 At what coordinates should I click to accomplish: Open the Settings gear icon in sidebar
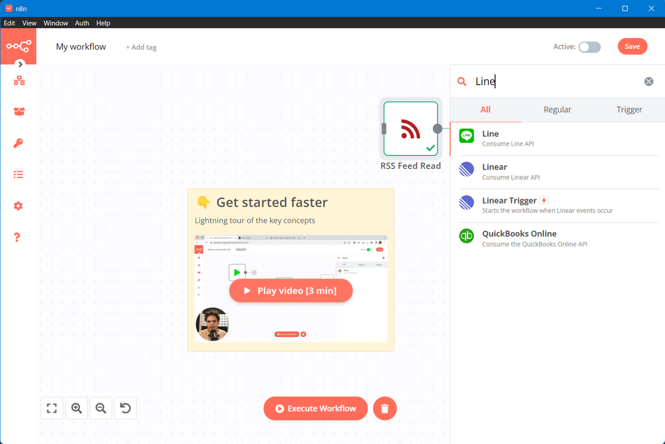19,206
